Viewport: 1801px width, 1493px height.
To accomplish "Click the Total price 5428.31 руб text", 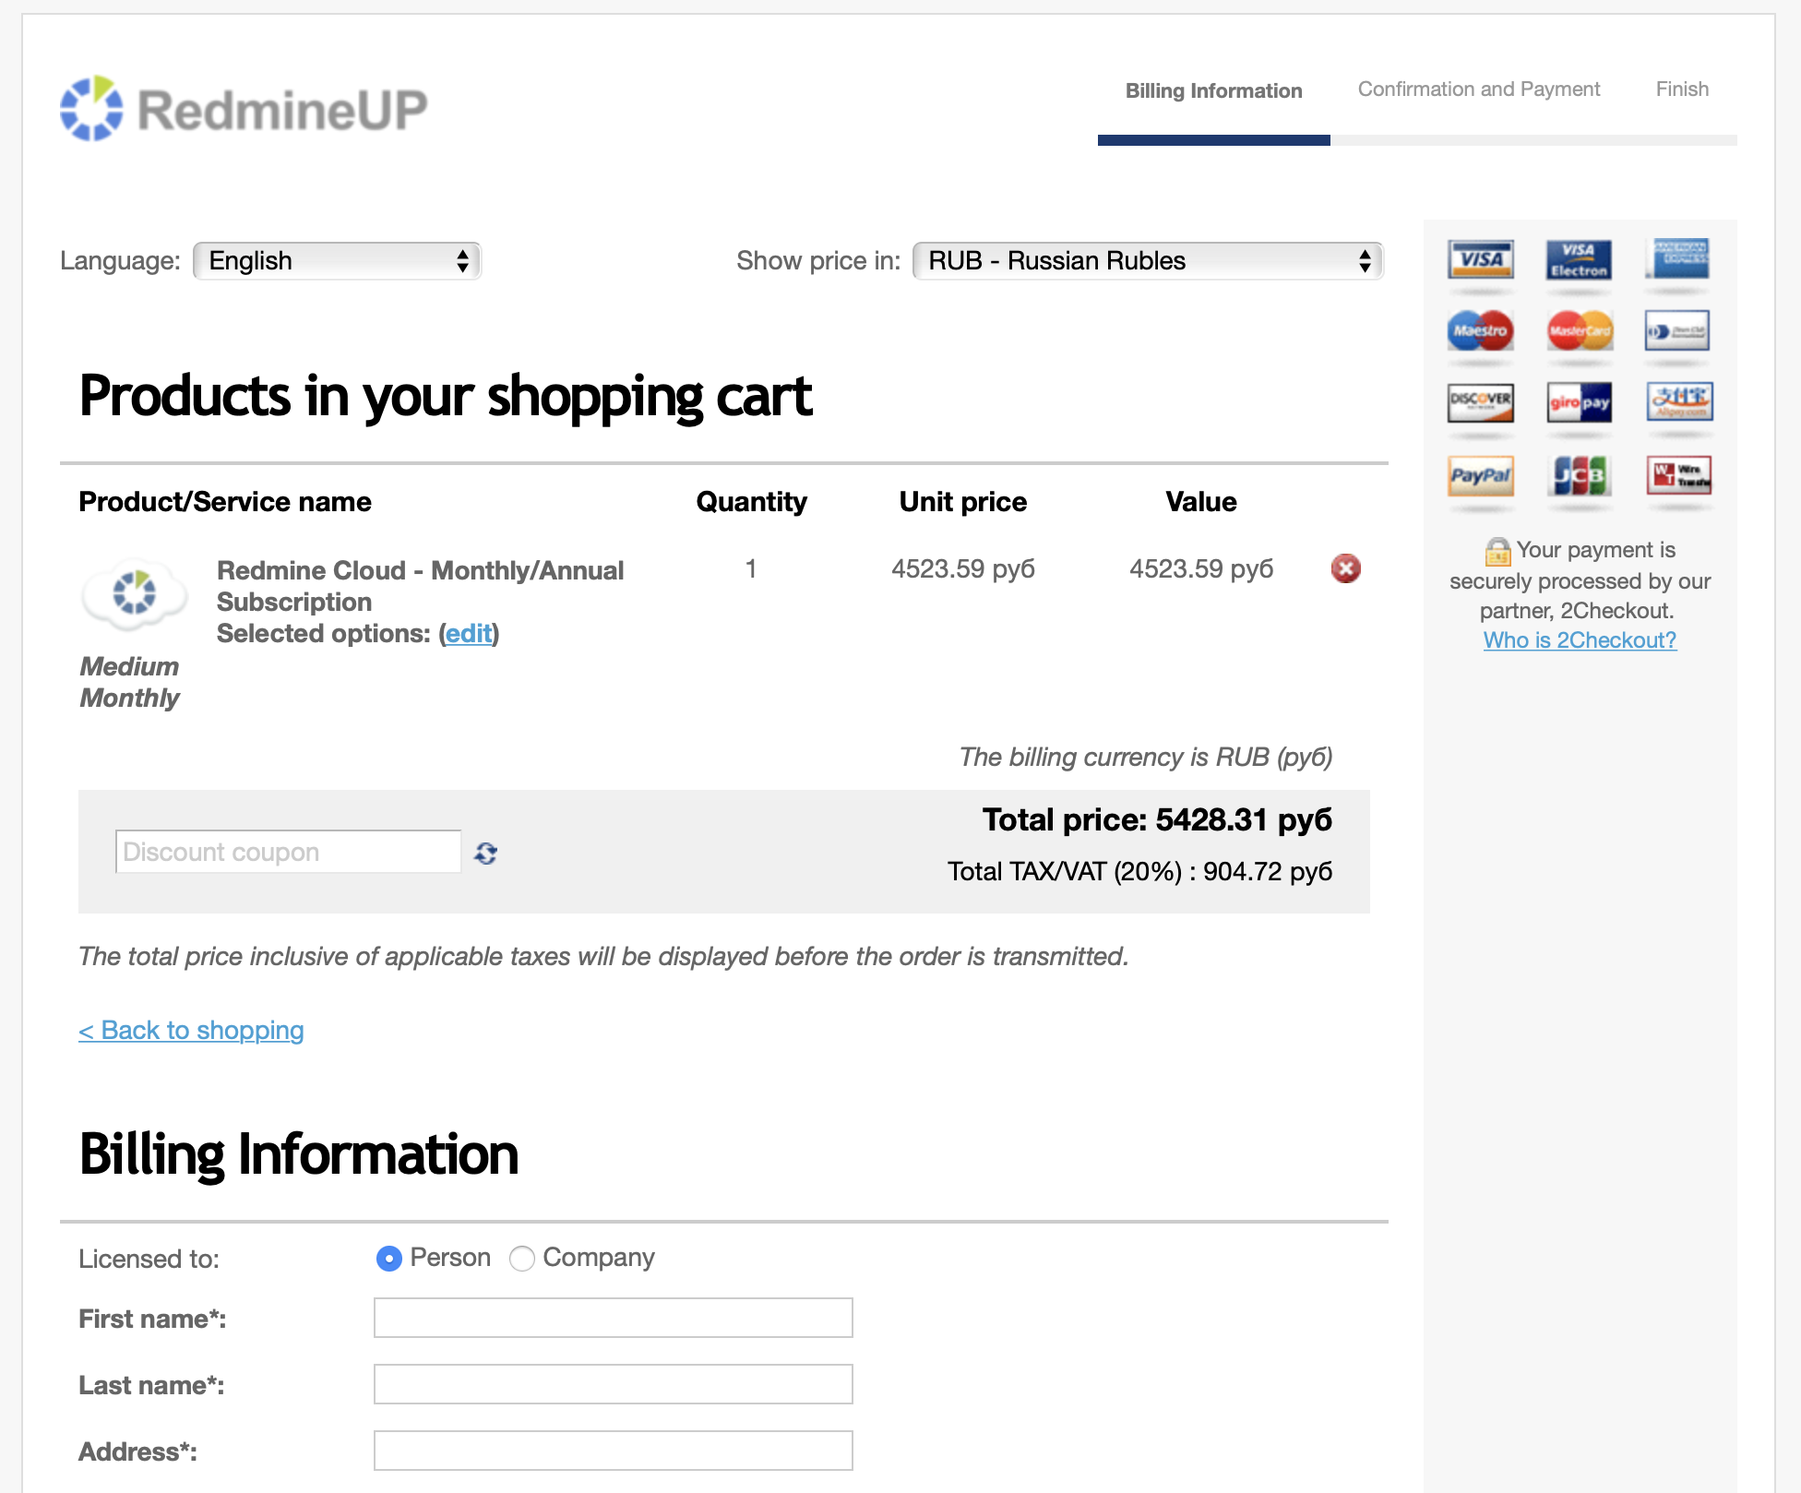I will (1157, 819).
